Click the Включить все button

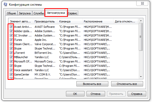[x=92, y=84]
